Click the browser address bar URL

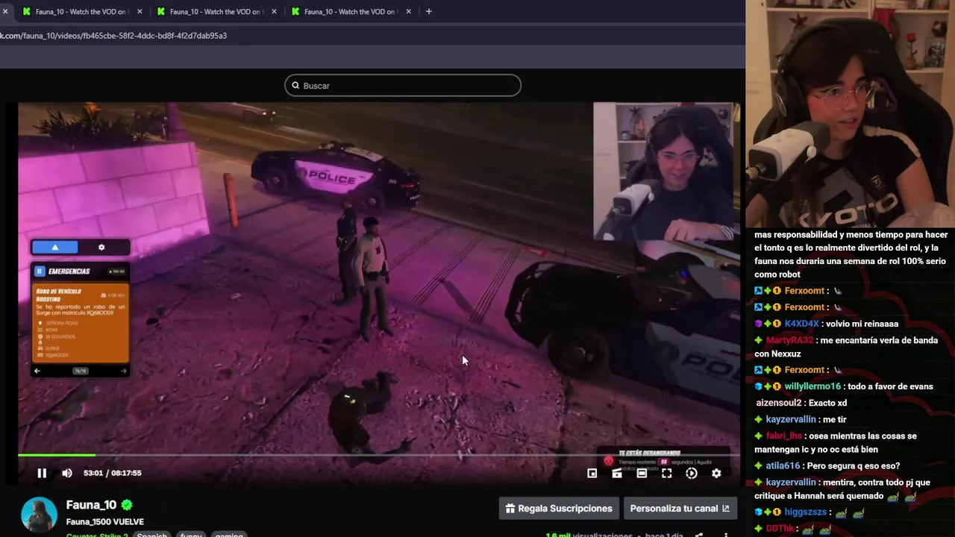pyautogui.click(x=113, y=36)
